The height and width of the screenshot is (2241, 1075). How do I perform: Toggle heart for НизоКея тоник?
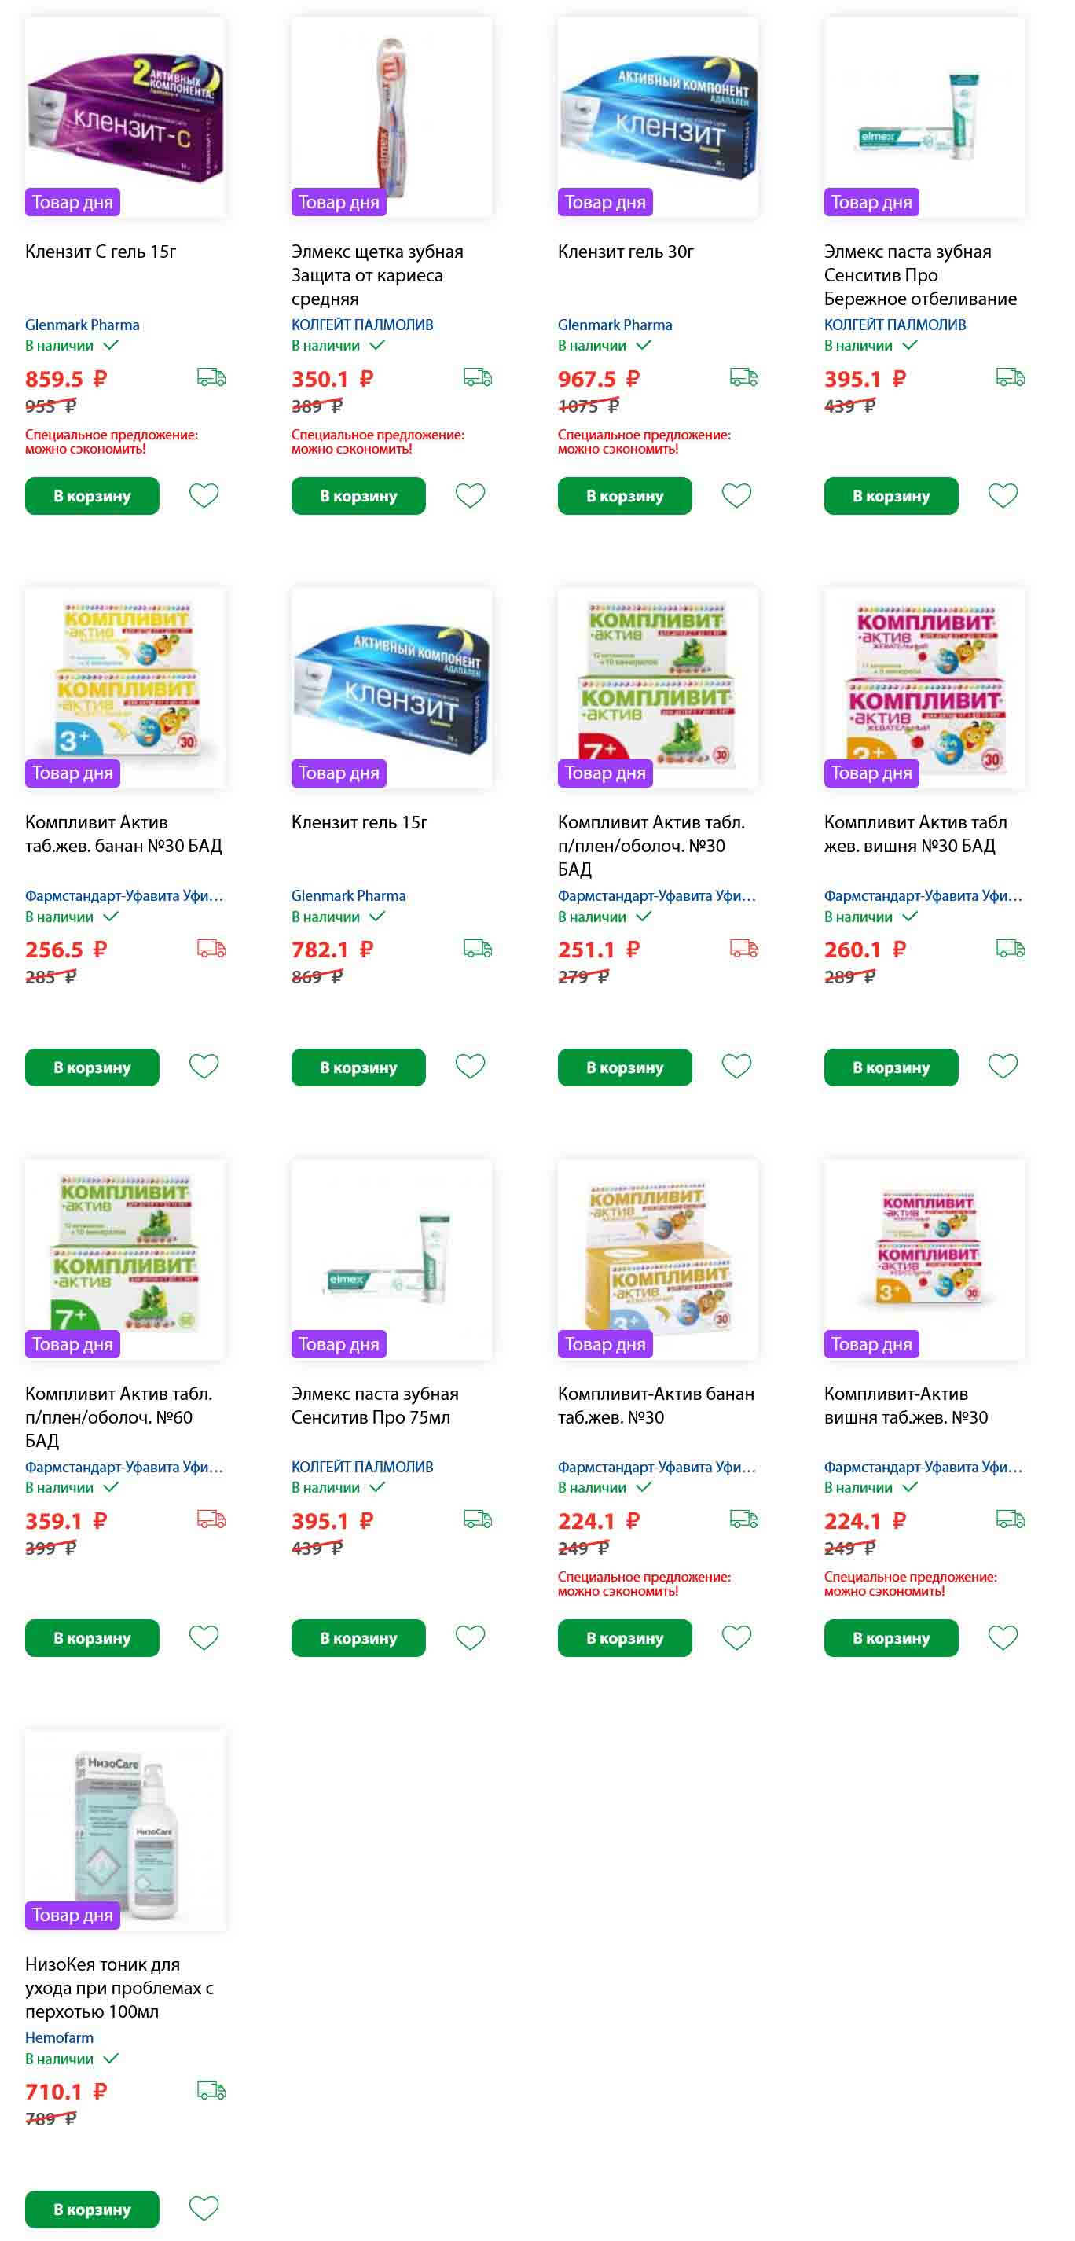point(204,2208)
